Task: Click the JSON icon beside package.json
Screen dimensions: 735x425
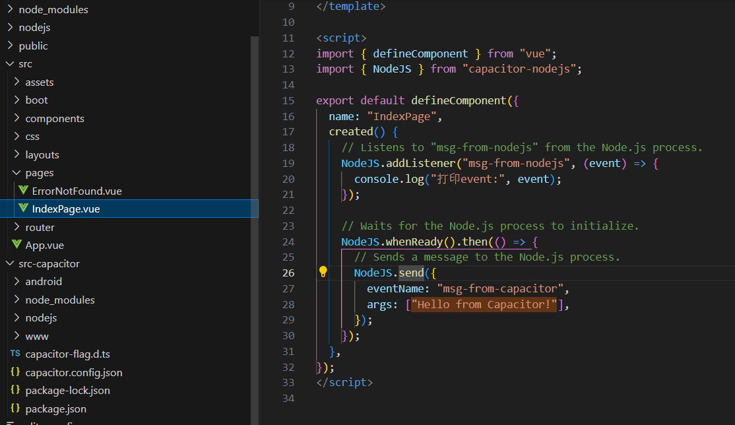Action: (x=15, y=409)
